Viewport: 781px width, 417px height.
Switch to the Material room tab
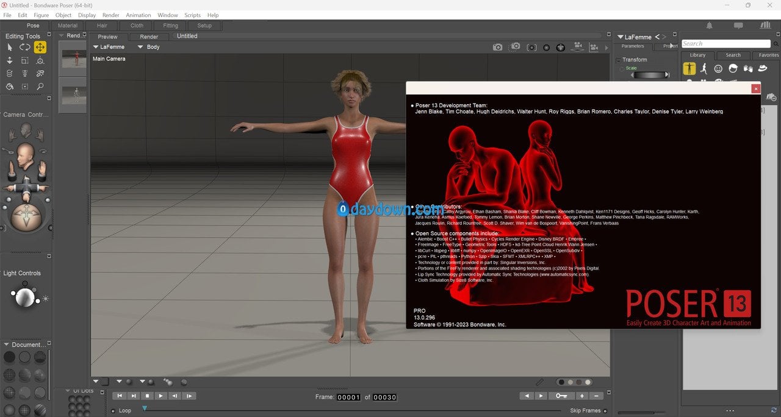pyautogui.click(x=68, y=26)
